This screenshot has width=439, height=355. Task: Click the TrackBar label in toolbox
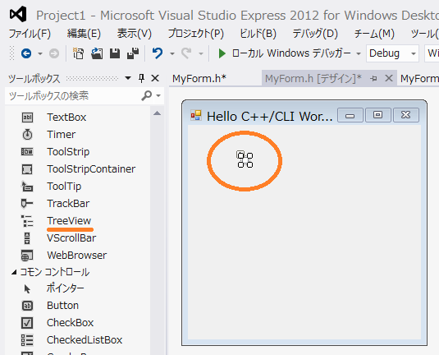[68, 204]
